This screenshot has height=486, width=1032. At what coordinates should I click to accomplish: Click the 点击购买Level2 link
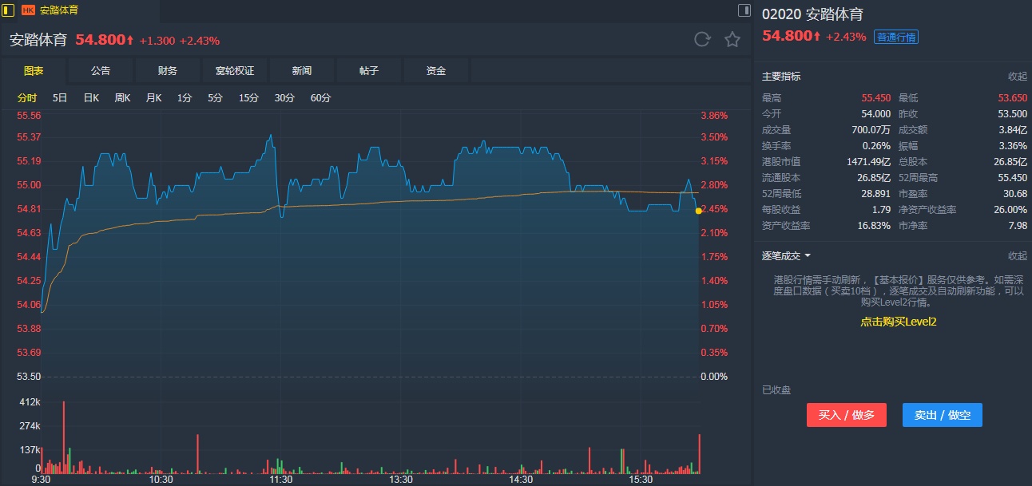(898, 322)
